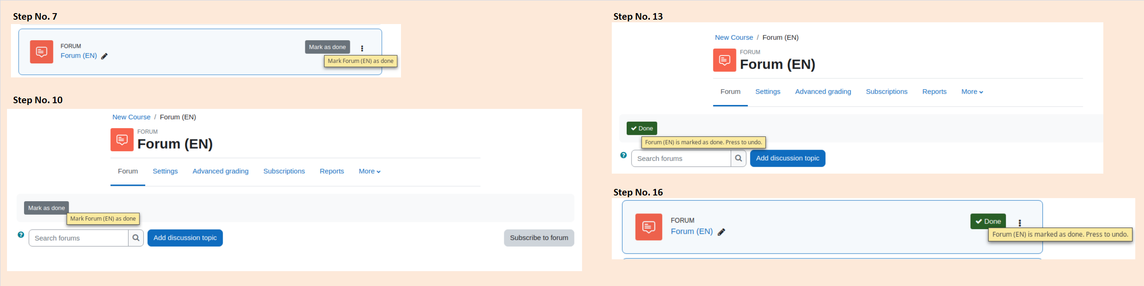The height and width of the screenshot is (286, 1144).
Task: Open the Forum (EN) link in Step 16
Action: (x=692, y=232)
